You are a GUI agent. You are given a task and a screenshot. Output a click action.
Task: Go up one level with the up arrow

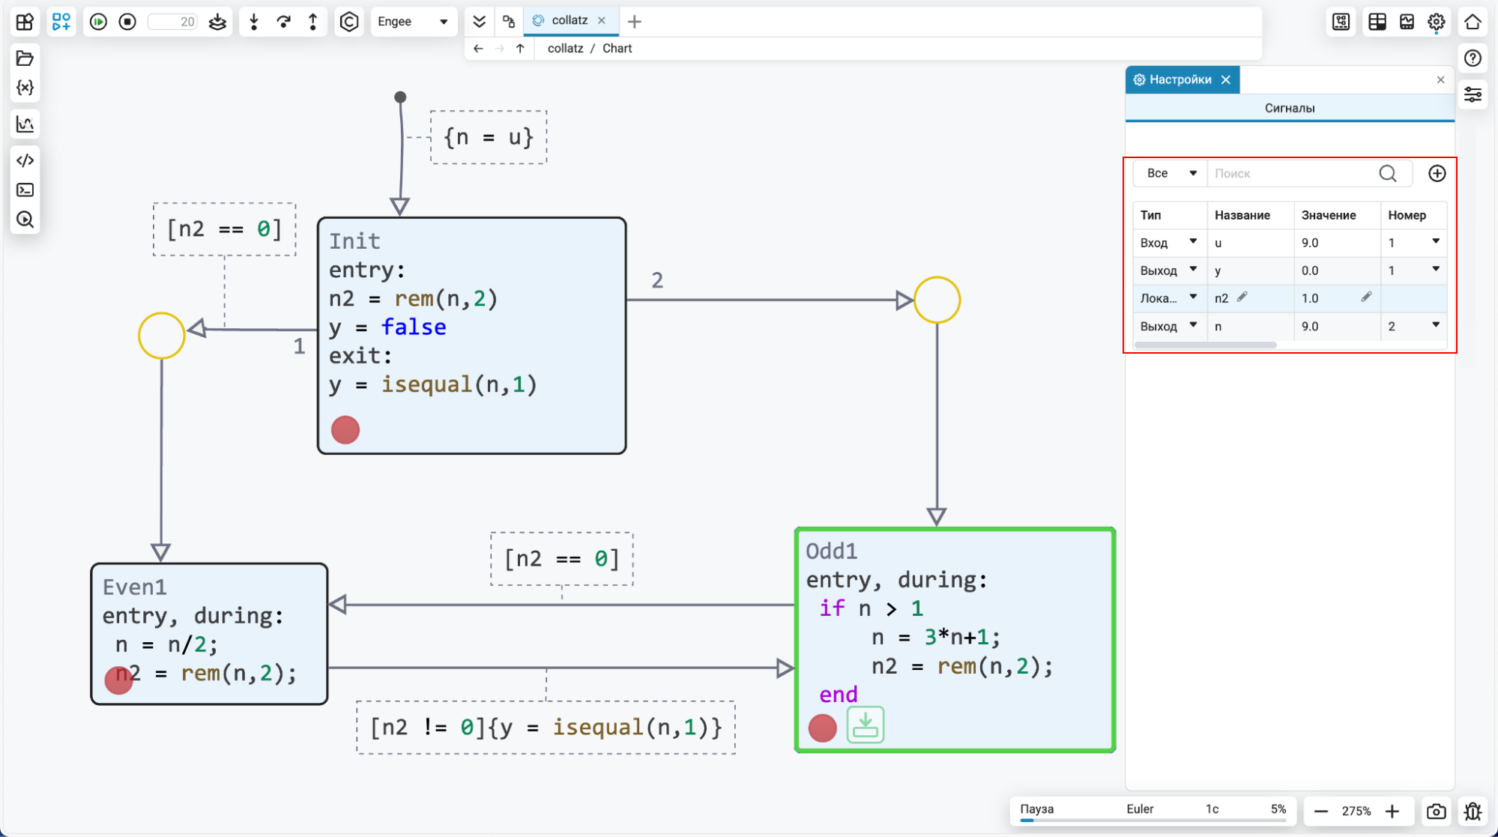(x=520, y=48)
